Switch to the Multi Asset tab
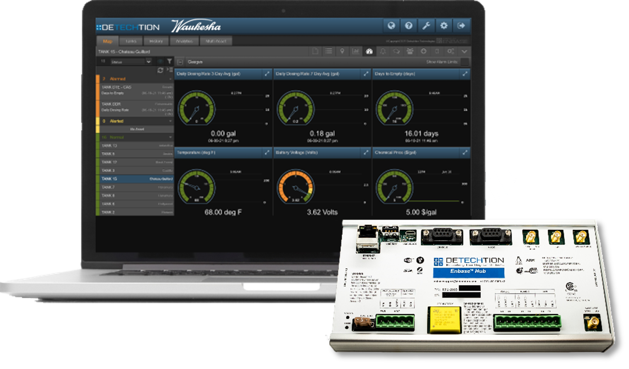This screenshot has height=369, width=629. (216, 41)
